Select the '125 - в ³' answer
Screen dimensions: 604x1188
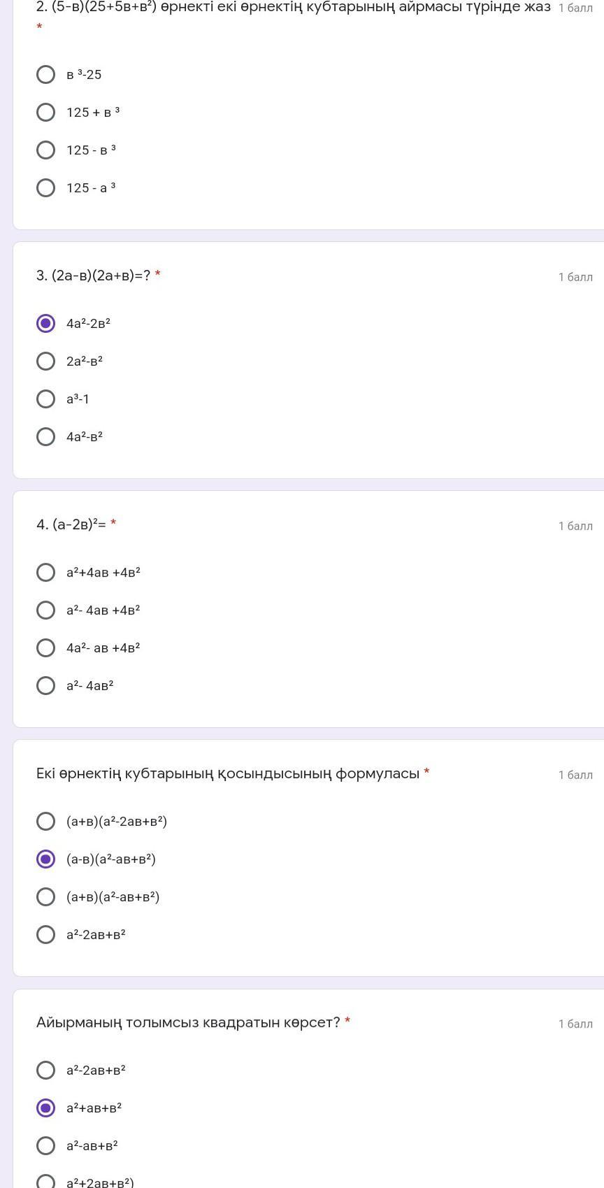pyautogui.click(x=45, y=150)
